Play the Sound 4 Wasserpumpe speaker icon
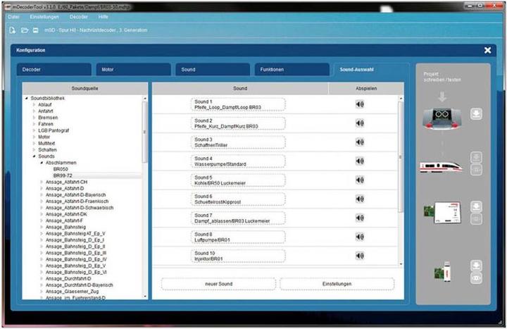The image size is (507, 329). tap(359, 161)
